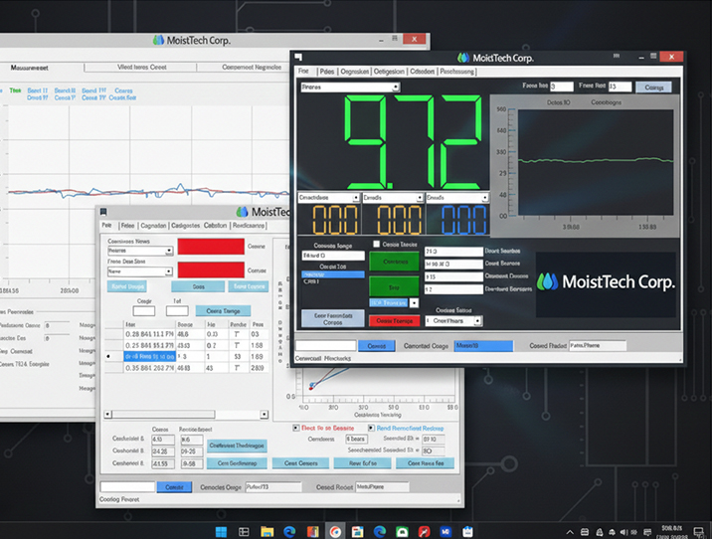Click the light middle window's title bar icon
Screen dimensions: 712x539
coord(103,212)
